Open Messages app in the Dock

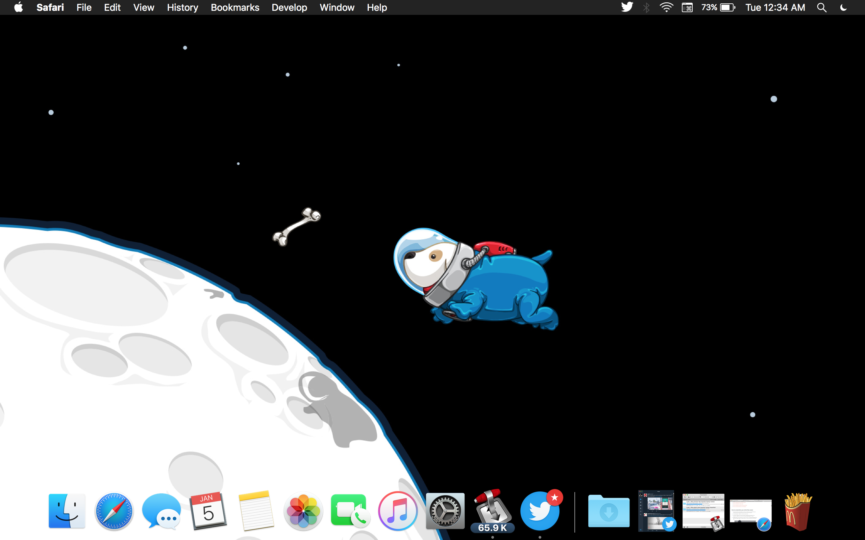pyautogui.click(x=161, y=511)
